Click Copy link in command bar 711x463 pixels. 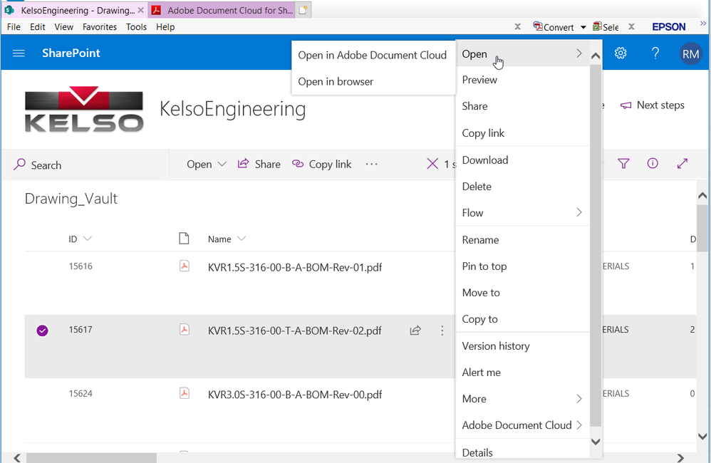pyautogui.click(x=322, y=164)
